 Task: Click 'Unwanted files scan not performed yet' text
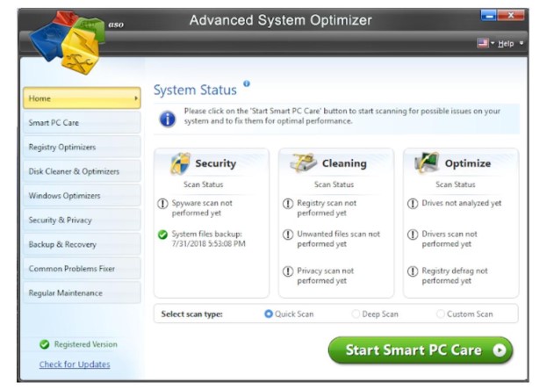[x=338, y=239]
